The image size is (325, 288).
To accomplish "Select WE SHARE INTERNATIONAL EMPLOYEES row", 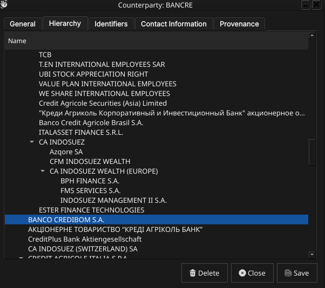I will [x=157, y=94].
